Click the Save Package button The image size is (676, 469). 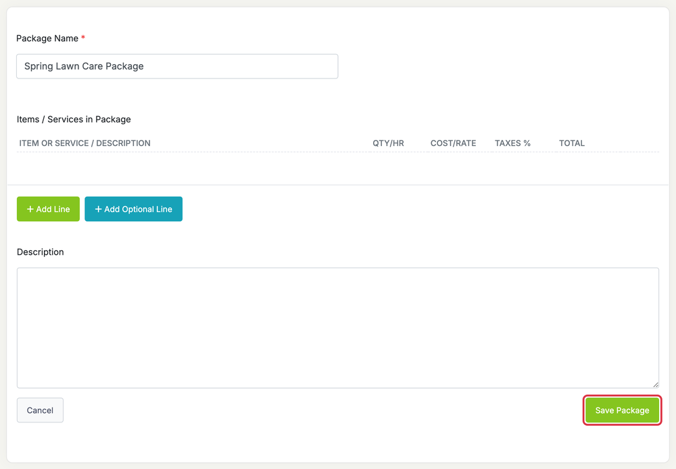point(622,410)
